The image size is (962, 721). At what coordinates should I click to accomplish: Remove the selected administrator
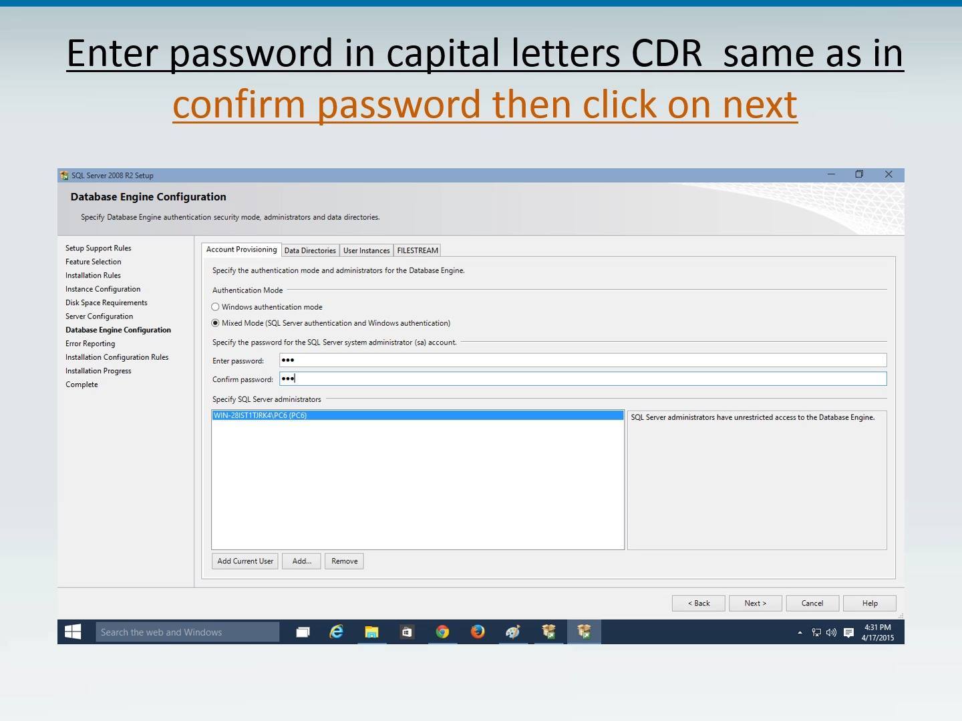[345, 561]
